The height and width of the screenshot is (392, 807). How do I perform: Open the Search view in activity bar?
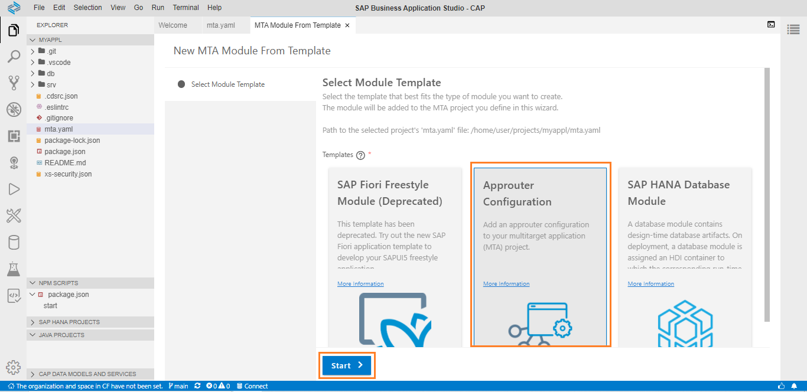[x=13, y=56]
